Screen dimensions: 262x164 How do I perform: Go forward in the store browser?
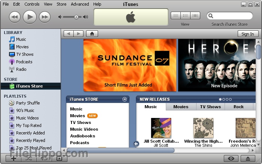click(x=78, y=34)
